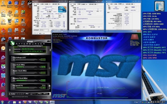Click the profile lock icon in Afterburner
Image resolution: width=167 pixels, height=104 pixels.
10,94
